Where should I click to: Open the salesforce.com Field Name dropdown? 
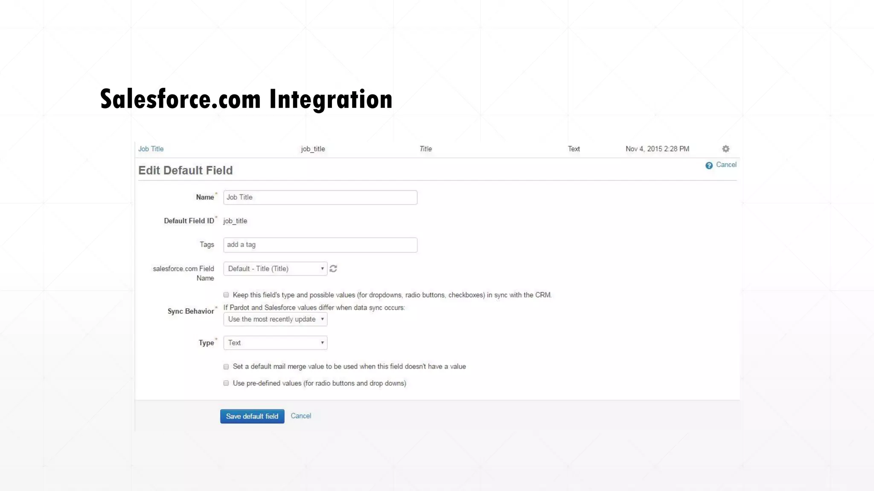[x=275, y=269]
